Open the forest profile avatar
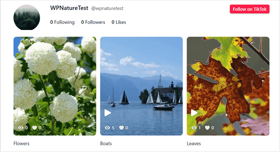The height and width of the screenshot is (152, 280). tap(27, 17)
